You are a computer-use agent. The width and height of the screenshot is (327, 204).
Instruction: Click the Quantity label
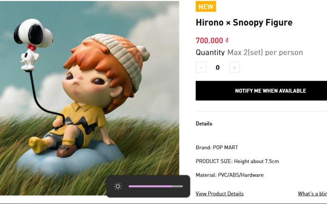[210, 52]
